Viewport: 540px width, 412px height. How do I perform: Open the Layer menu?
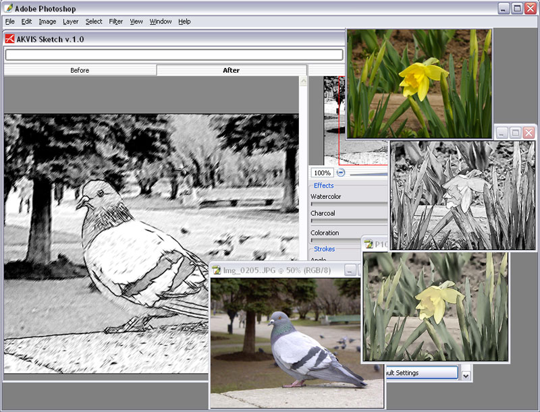(71, 22)
